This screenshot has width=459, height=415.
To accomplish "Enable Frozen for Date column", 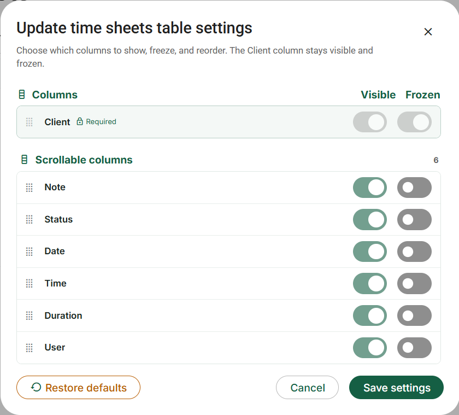I will (x=414, y=252).
